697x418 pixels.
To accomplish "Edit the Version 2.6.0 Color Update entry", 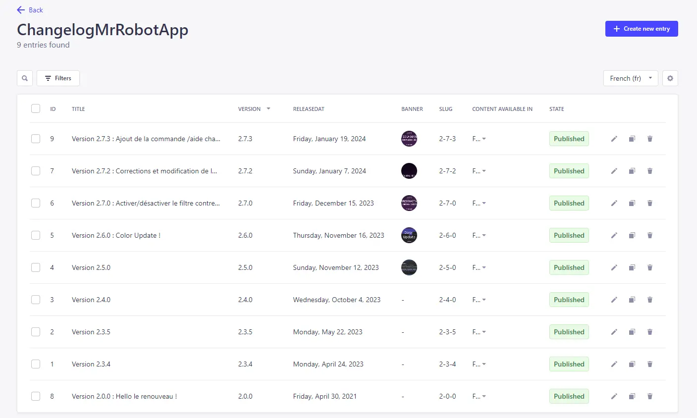I will (614, 235).
